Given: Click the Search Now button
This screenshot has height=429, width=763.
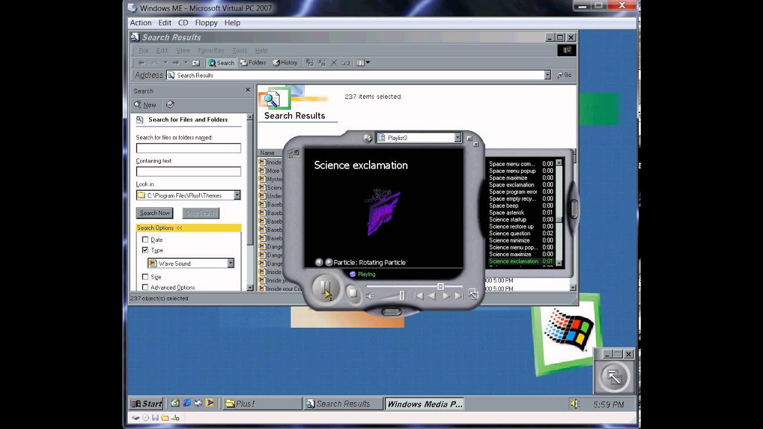Looking at the screenshot, I should point(154,213).
